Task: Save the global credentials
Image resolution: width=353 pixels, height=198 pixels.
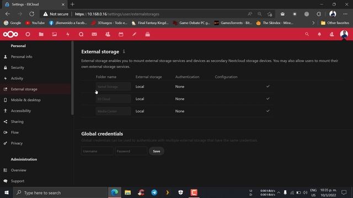Action: pos(156,151)
